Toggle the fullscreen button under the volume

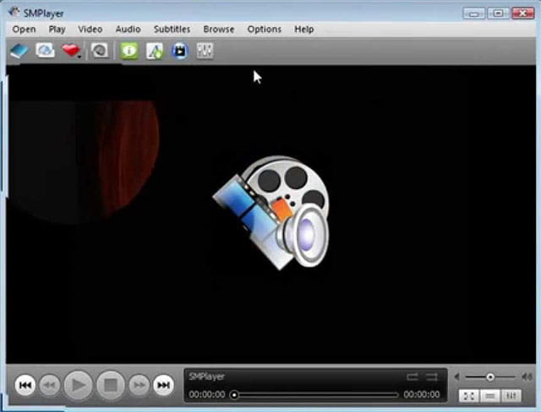click(468, 395)
